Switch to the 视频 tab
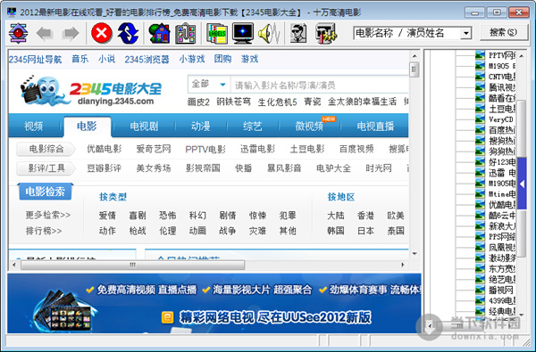This screenshot has height=352, width=536. 34,127
